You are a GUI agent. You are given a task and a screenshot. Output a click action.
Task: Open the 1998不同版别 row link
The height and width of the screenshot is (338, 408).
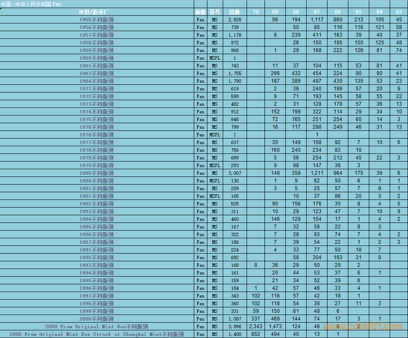(96, 303)
